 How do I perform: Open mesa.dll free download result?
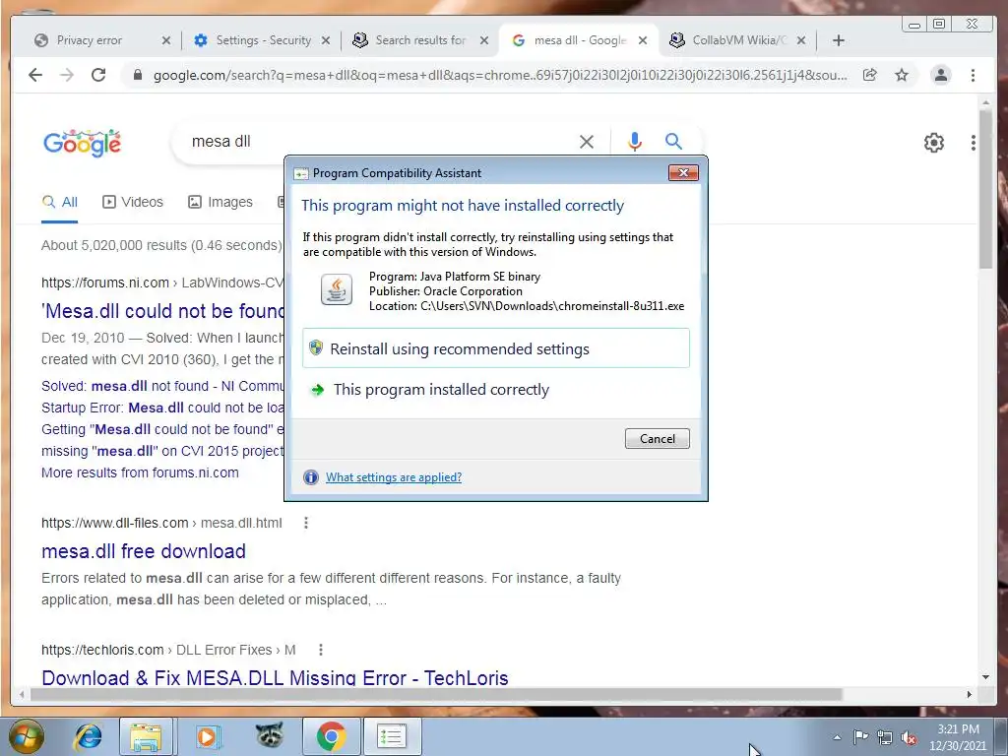pos(144,551)
